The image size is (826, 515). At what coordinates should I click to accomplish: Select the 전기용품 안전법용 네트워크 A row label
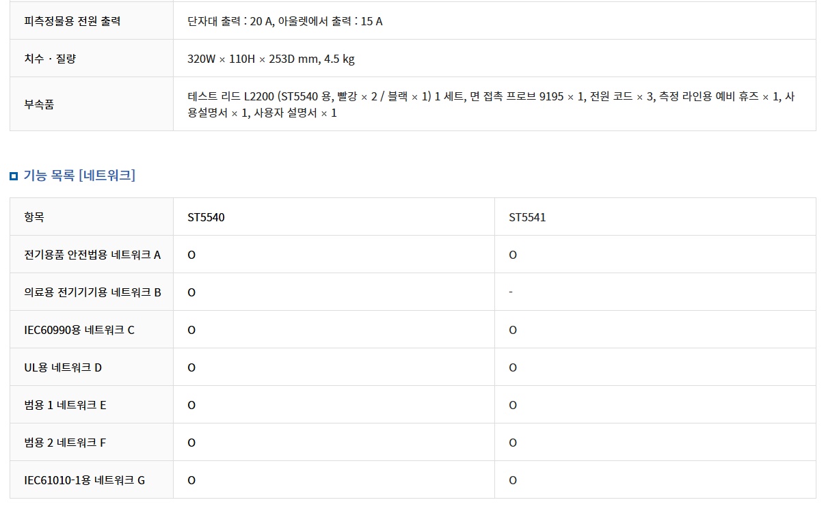pyautogui.click(x=92, y=255)
